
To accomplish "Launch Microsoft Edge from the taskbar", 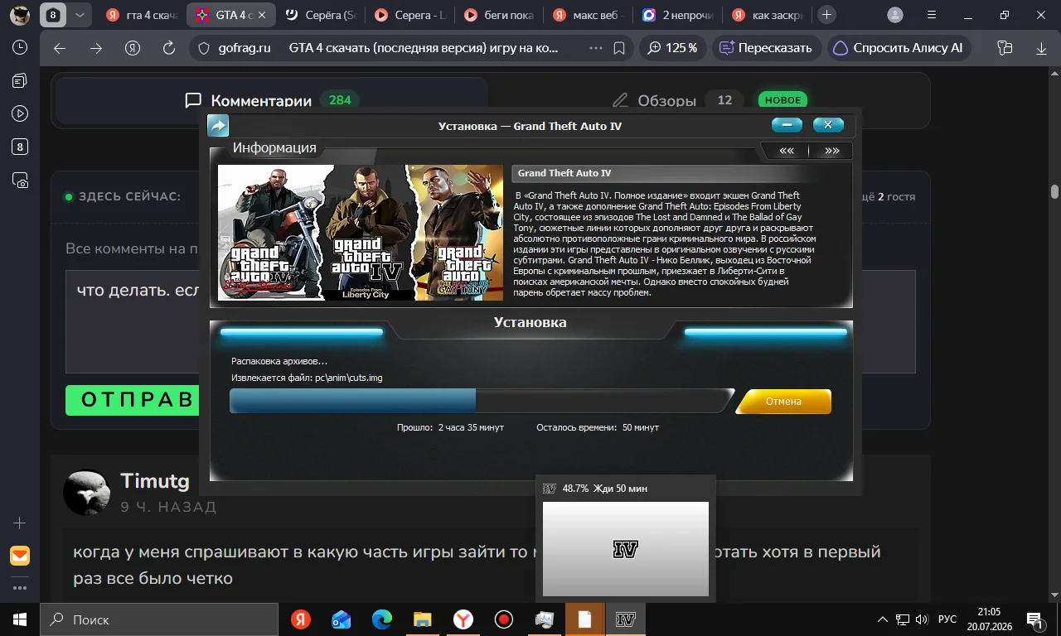I will point(382,619).
